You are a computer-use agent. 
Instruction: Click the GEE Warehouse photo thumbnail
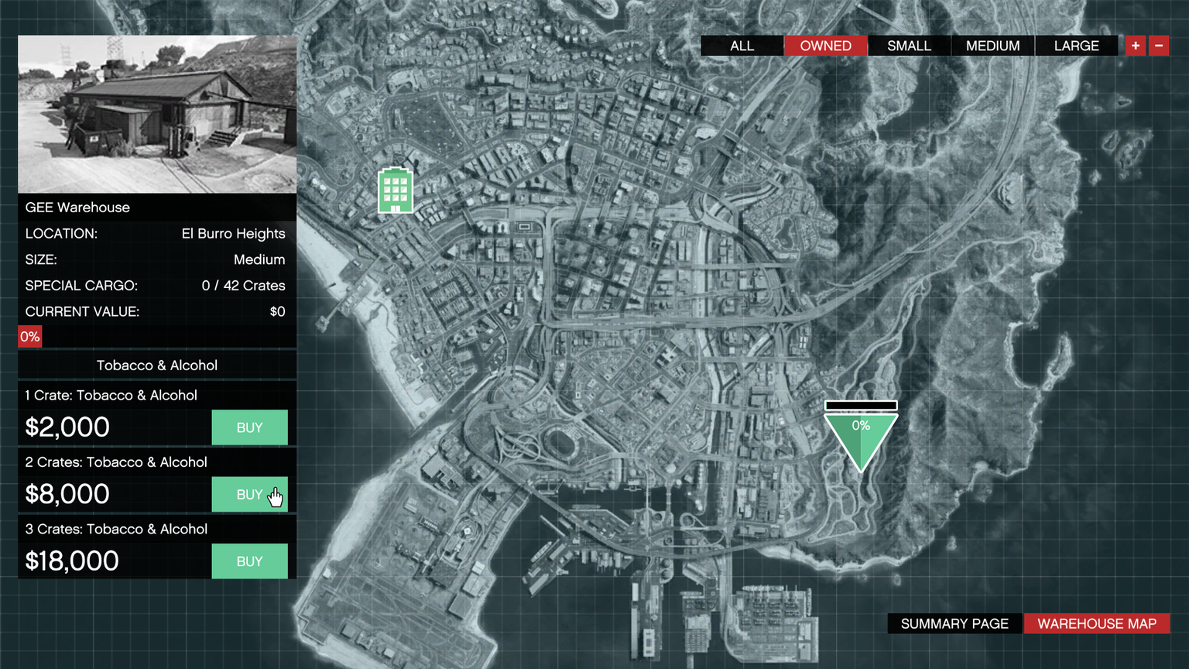pos(157,114)
